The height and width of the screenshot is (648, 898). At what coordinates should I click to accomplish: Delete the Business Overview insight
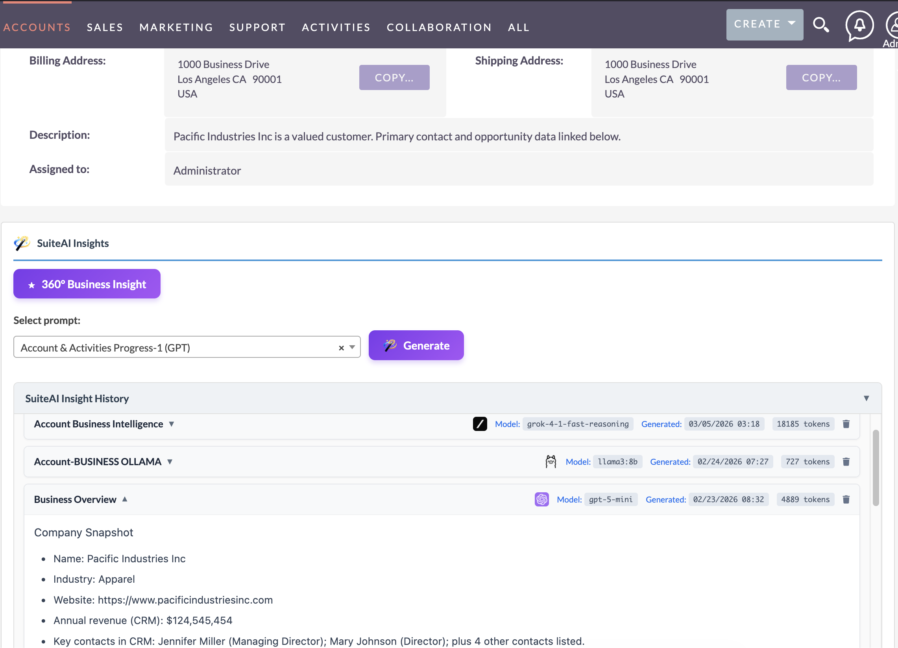point(846,499)
